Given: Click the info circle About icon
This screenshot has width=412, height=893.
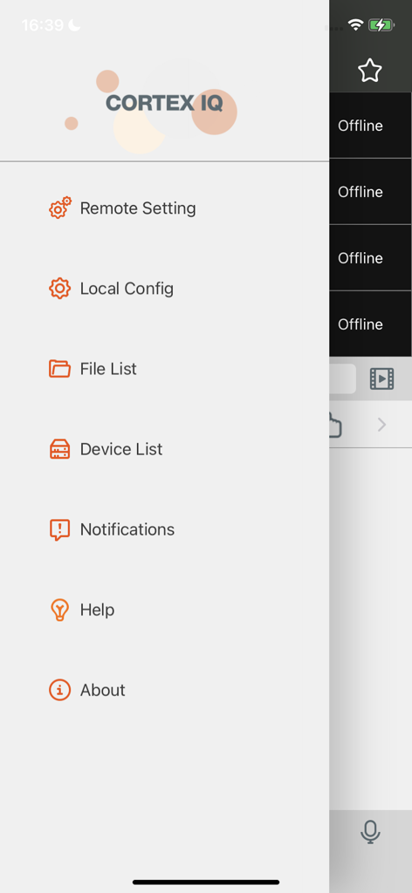Looking at the screenshot, I should pos(60,691).
